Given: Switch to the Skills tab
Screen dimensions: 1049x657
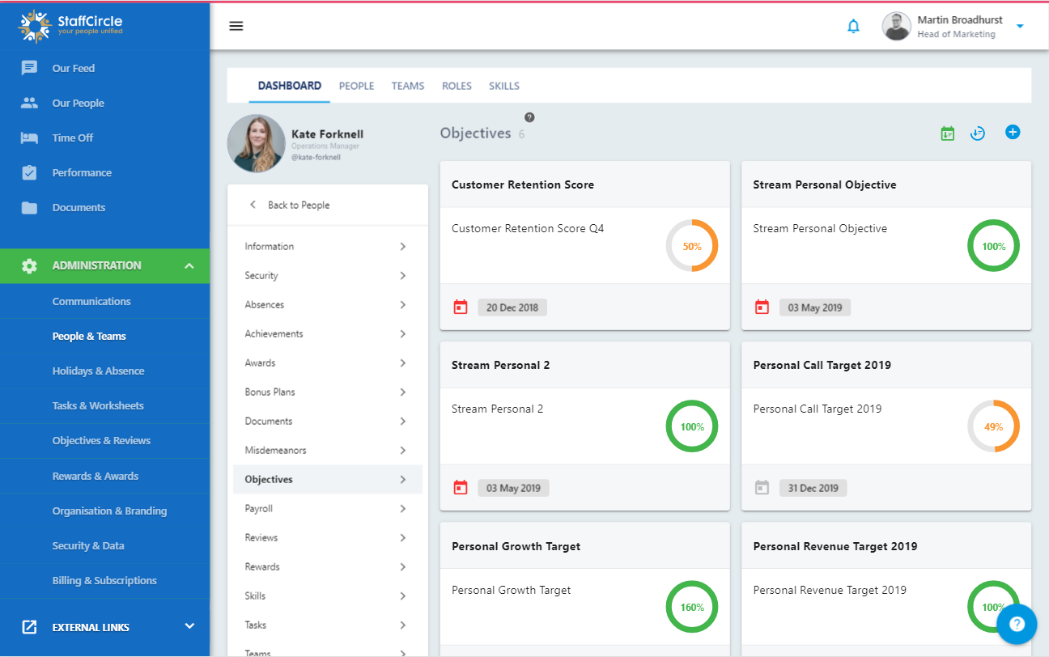Looking at the screenshot, I should pos(503,86).
